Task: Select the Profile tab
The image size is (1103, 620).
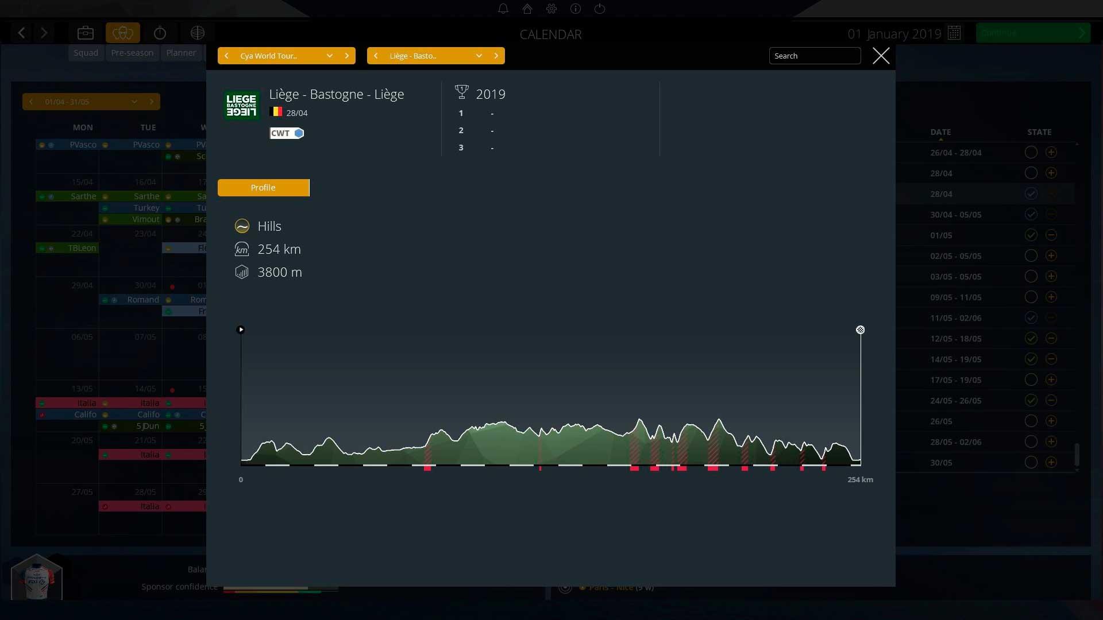Action: click(263, 188)
